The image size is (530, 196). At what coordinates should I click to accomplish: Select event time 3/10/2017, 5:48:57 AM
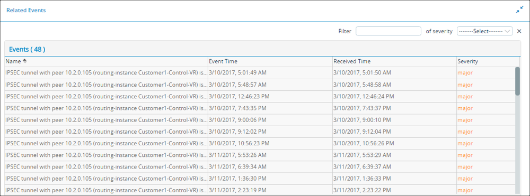click(237, 85)
